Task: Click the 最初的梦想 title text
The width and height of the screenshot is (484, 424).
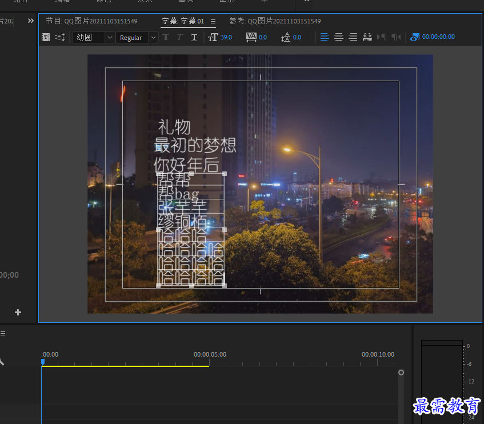Action: click(x=195, y=145)
